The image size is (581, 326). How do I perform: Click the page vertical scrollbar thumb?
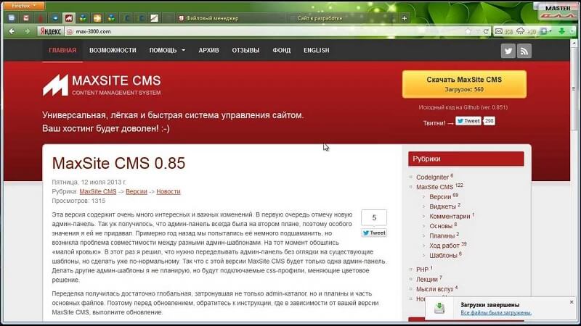(x=574, y=88)
